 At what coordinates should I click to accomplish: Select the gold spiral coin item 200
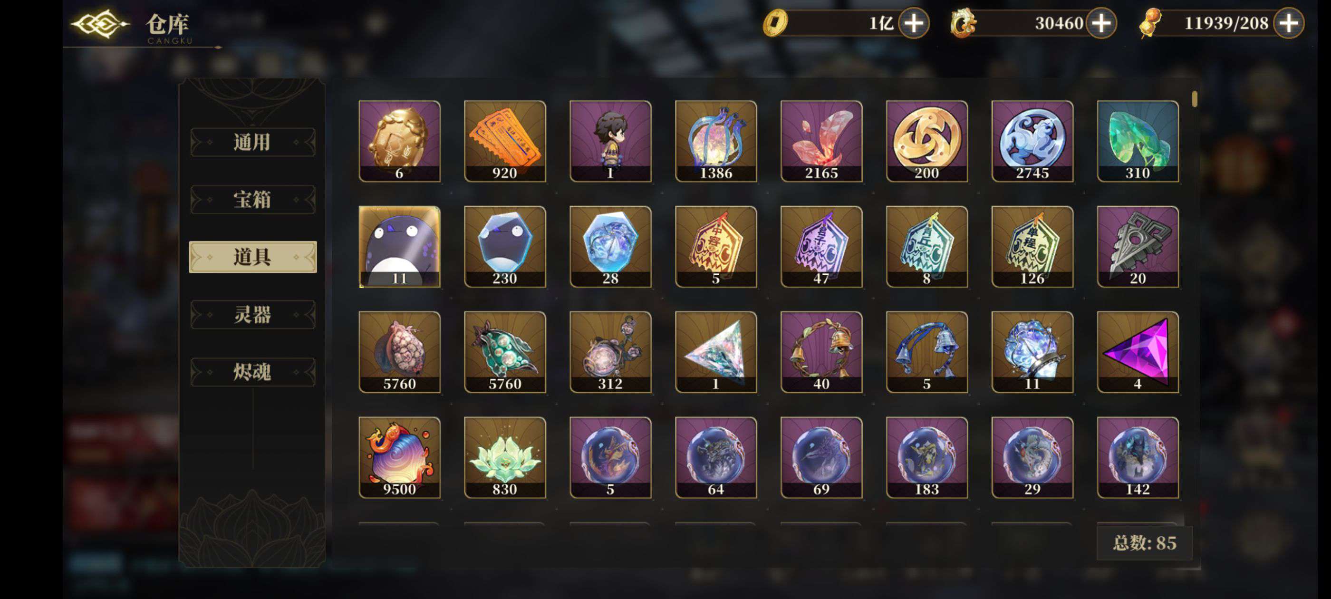click(926, 141)
